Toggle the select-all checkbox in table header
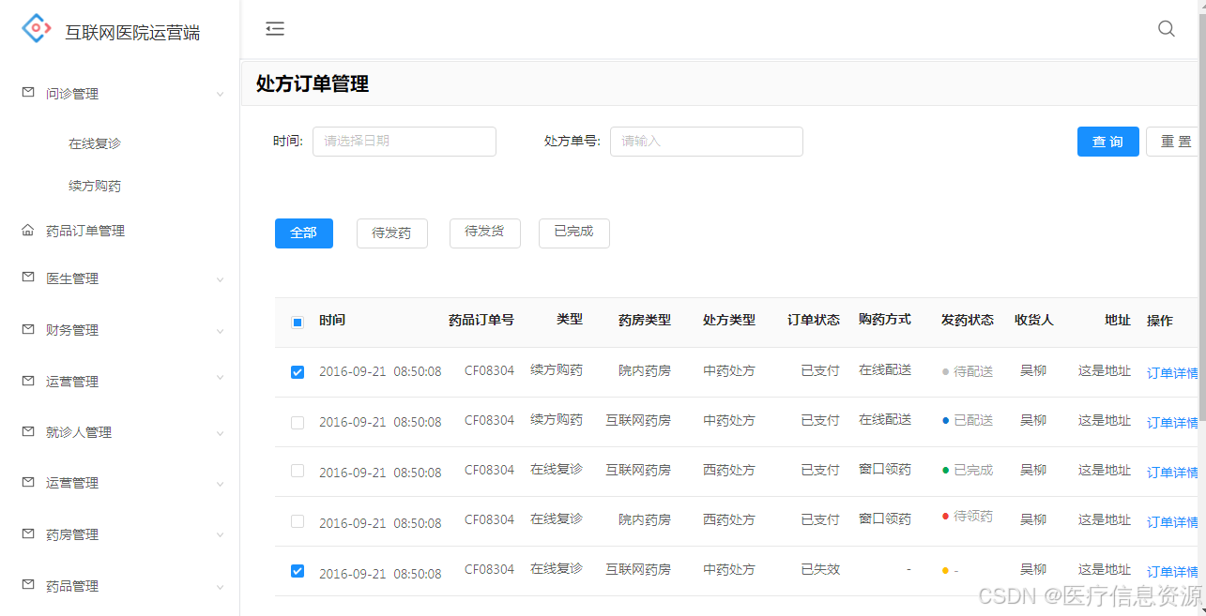 pyautogui.click(x=298, y=323)
